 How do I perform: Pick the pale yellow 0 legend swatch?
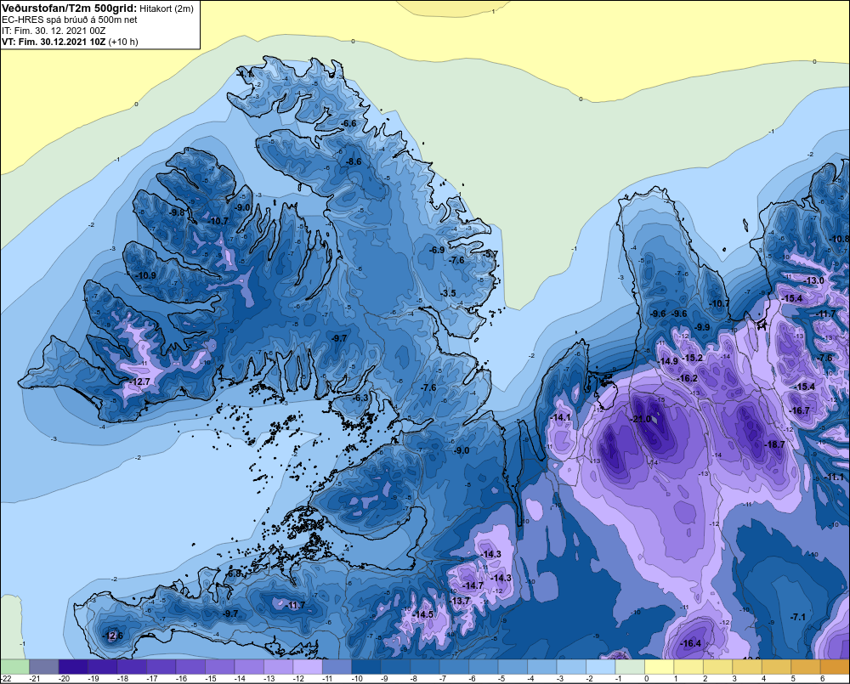point(659,666)
